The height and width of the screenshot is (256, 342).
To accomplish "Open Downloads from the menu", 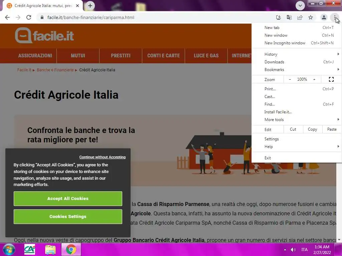I will pos(297,62).
